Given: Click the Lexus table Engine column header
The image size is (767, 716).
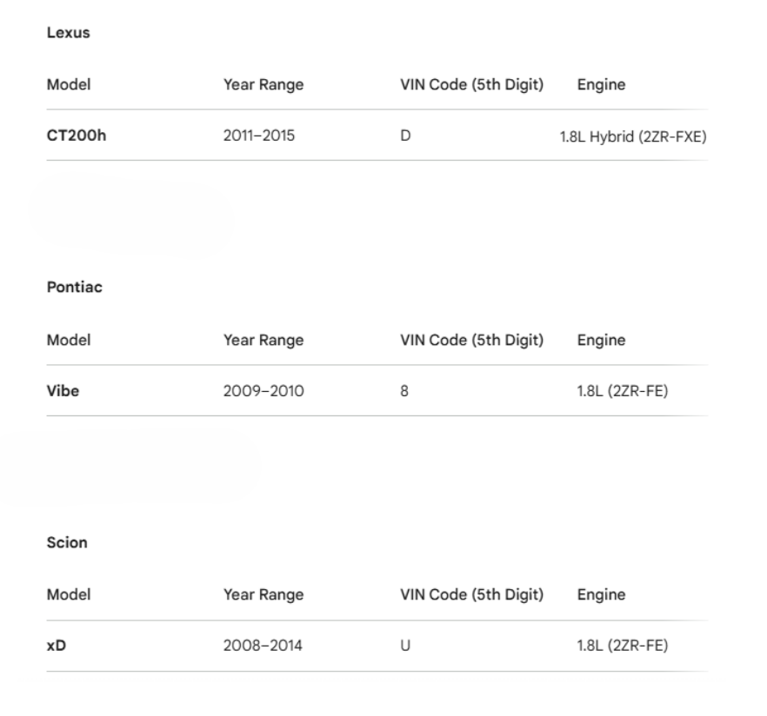Looking at the screenshot, I should pyautogui.click(x=601, y=85).
